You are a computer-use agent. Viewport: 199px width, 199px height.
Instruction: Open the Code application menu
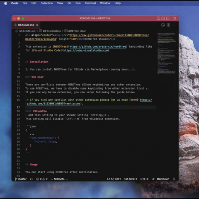(x=15, y=3)
